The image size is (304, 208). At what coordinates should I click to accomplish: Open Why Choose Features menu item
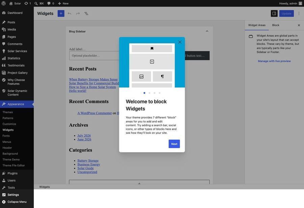tap(17, 82)
